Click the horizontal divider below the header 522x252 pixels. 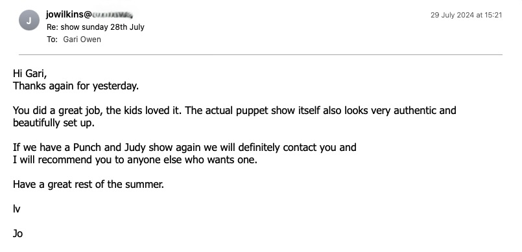tap(260, 54)
